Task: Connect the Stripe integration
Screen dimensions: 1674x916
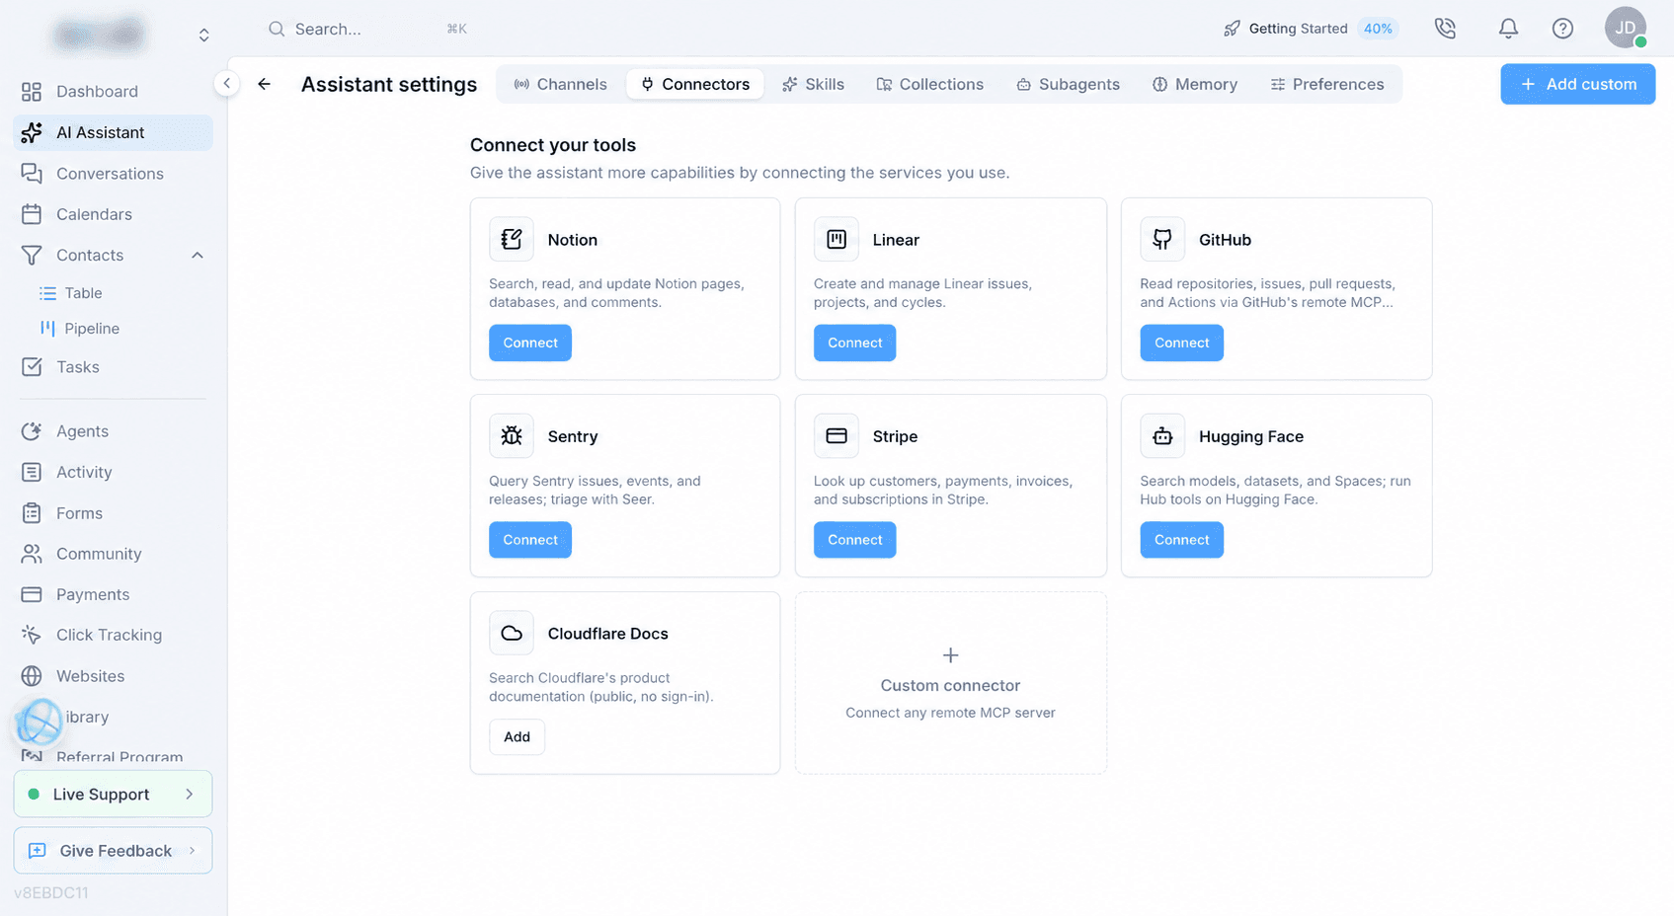Action: 855,540
